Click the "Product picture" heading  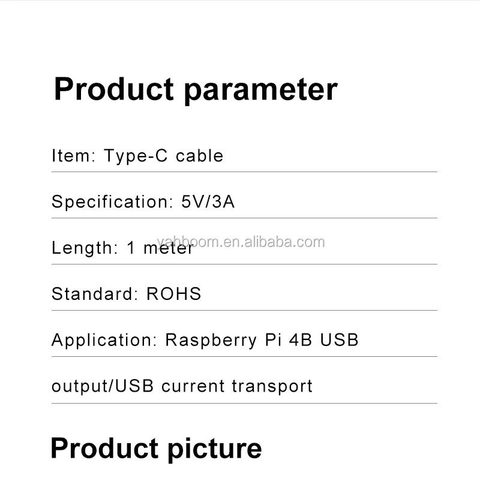click(x=156, y=449)
